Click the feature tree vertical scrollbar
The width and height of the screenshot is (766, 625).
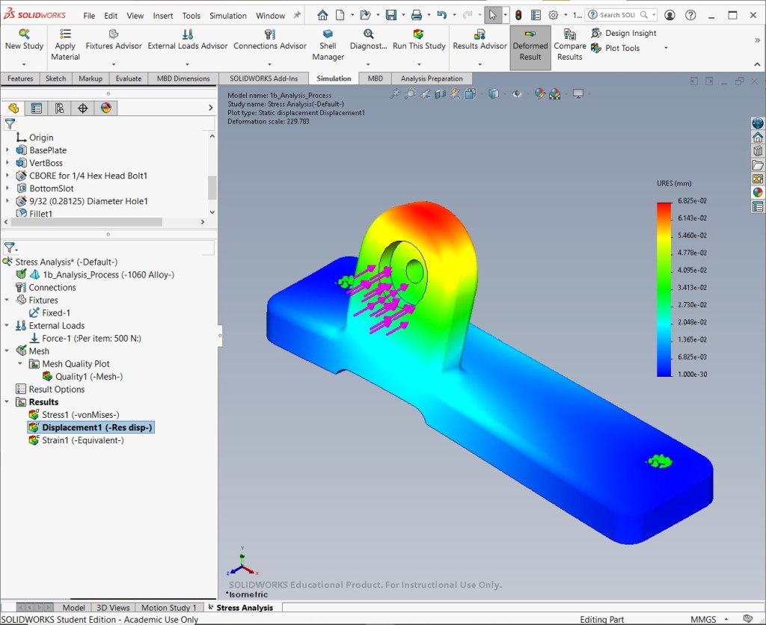pyautogui.click(x=212, y=188)
